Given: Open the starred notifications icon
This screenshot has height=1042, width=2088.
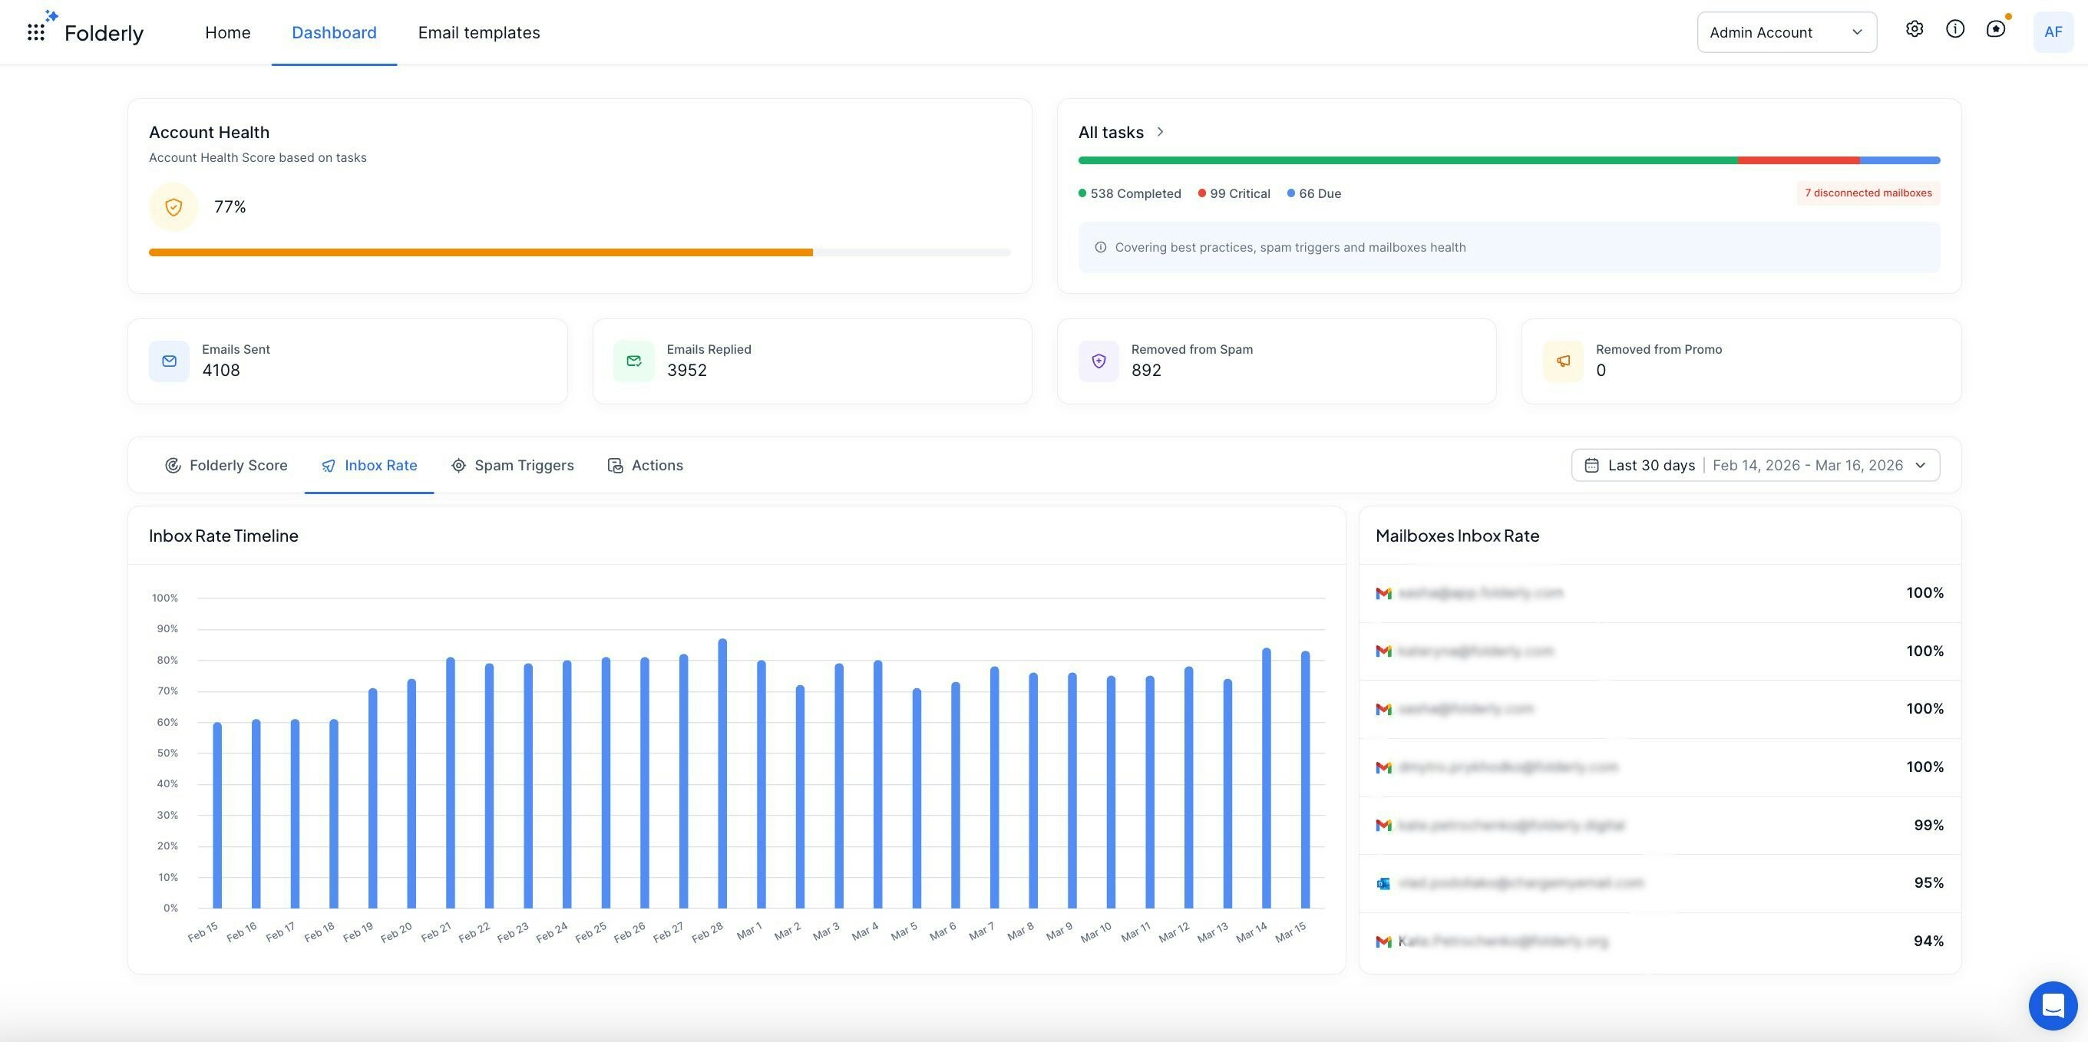Looking at the screenshot, I should click(x=1996, y=29).
